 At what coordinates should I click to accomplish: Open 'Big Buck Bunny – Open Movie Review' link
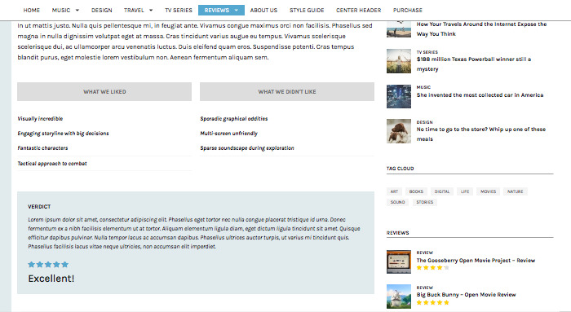tap(466, 295)
